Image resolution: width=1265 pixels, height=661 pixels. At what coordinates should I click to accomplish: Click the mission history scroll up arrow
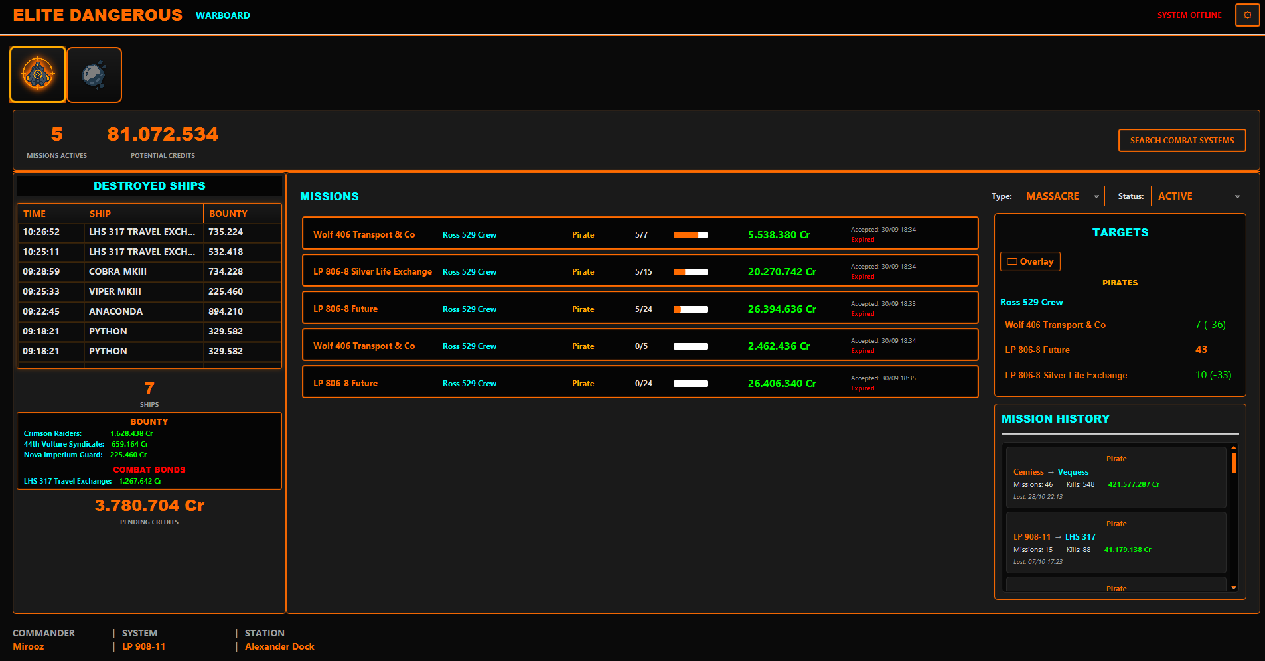click(x=1234, y=447)
